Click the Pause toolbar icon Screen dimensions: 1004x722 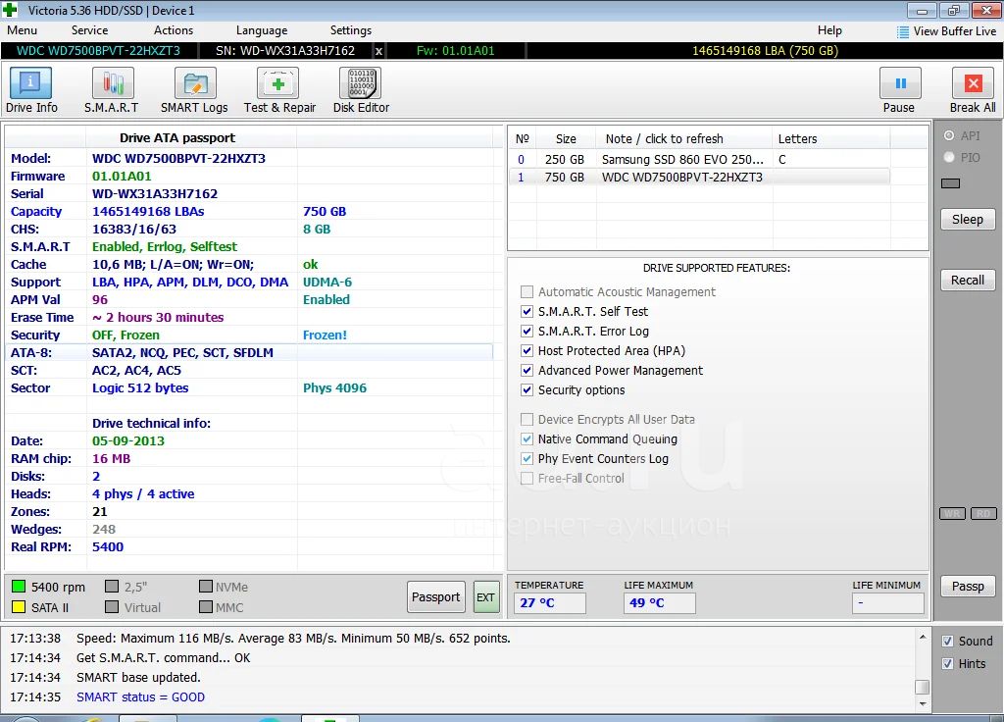(900, 83)
